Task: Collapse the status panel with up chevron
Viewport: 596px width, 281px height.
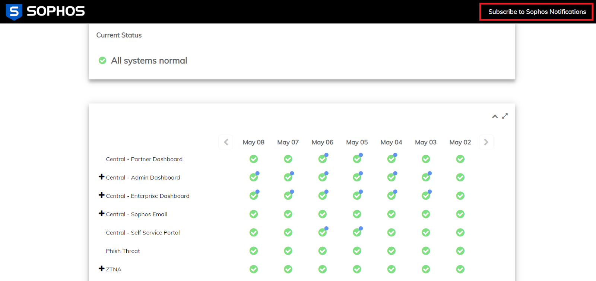Action: pyautogui.click(x=495, y=116)
